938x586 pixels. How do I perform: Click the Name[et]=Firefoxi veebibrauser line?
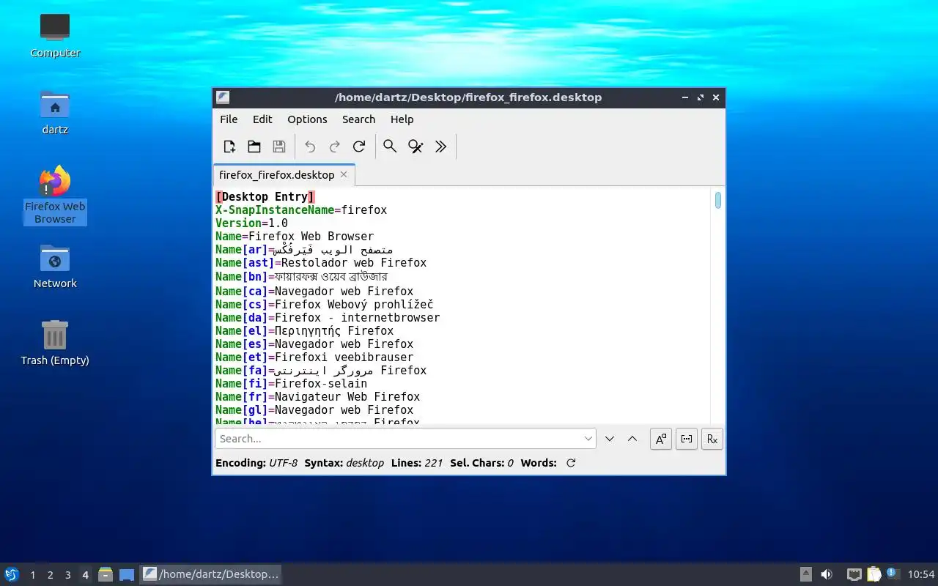click(314, 357)
